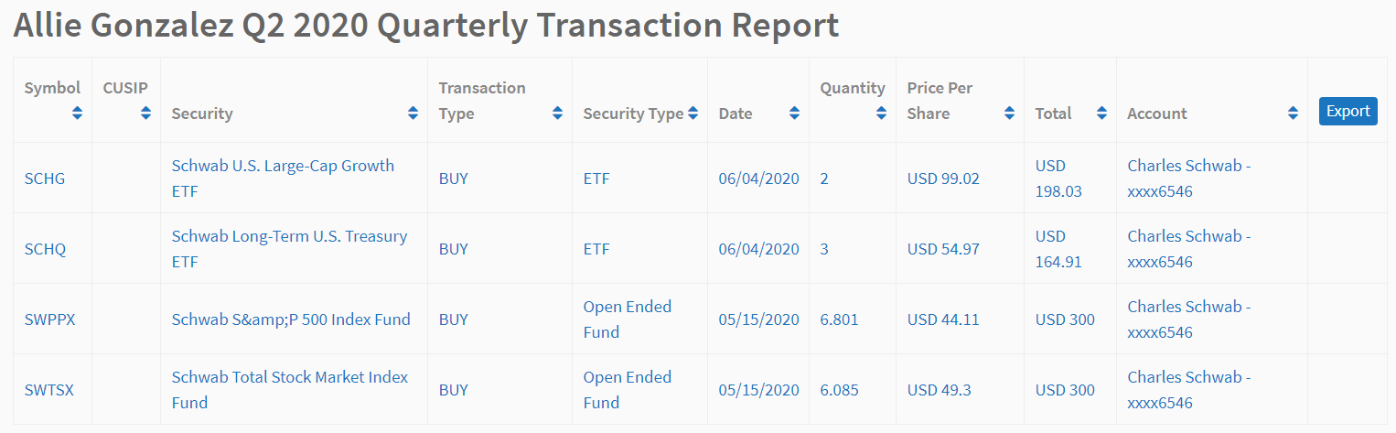Sort by Quantity column arrows
The image size is (1396, 433).
click(x=881, y=114)
